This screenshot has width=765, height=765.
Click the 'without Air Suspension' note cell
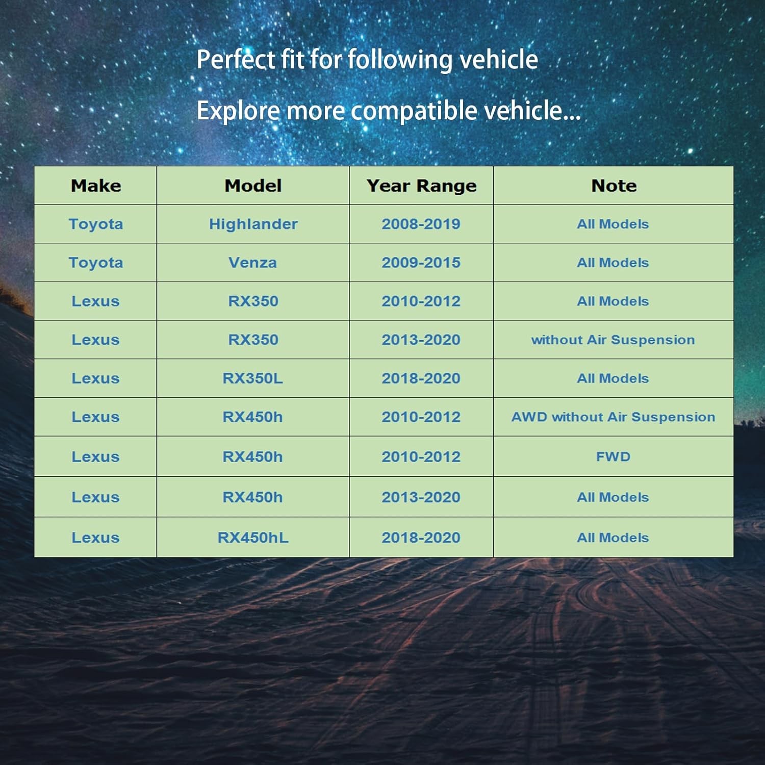(614, 340)
